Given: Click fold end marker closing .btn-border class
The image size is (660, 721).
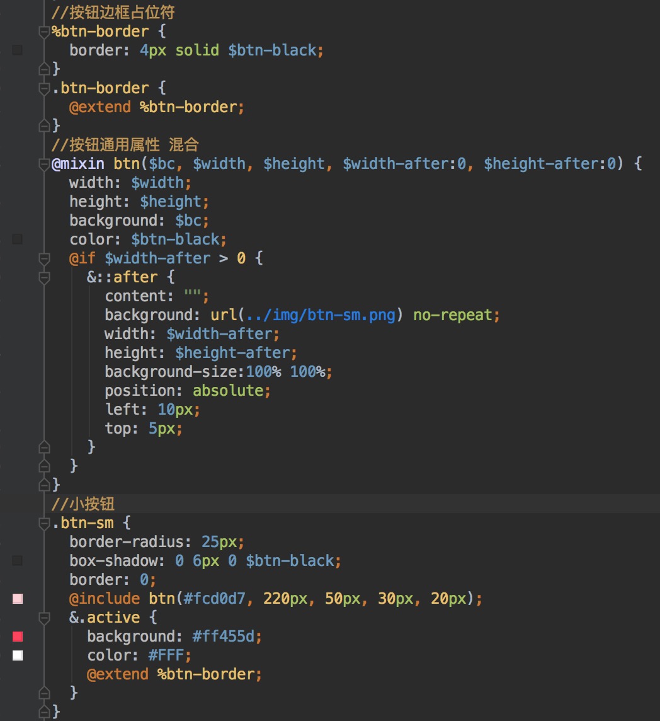Looking at the screenshot, I should (x=44, y=125).
